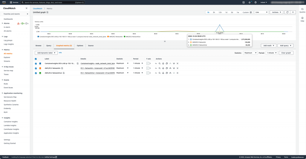Open Statistic dropdown in NetworkIn row

click(122, 68)
